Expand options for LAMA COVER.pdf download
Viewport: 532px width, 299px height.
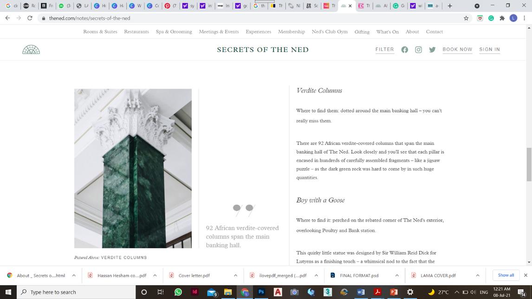pyautogui.click(x=477, y=275)
